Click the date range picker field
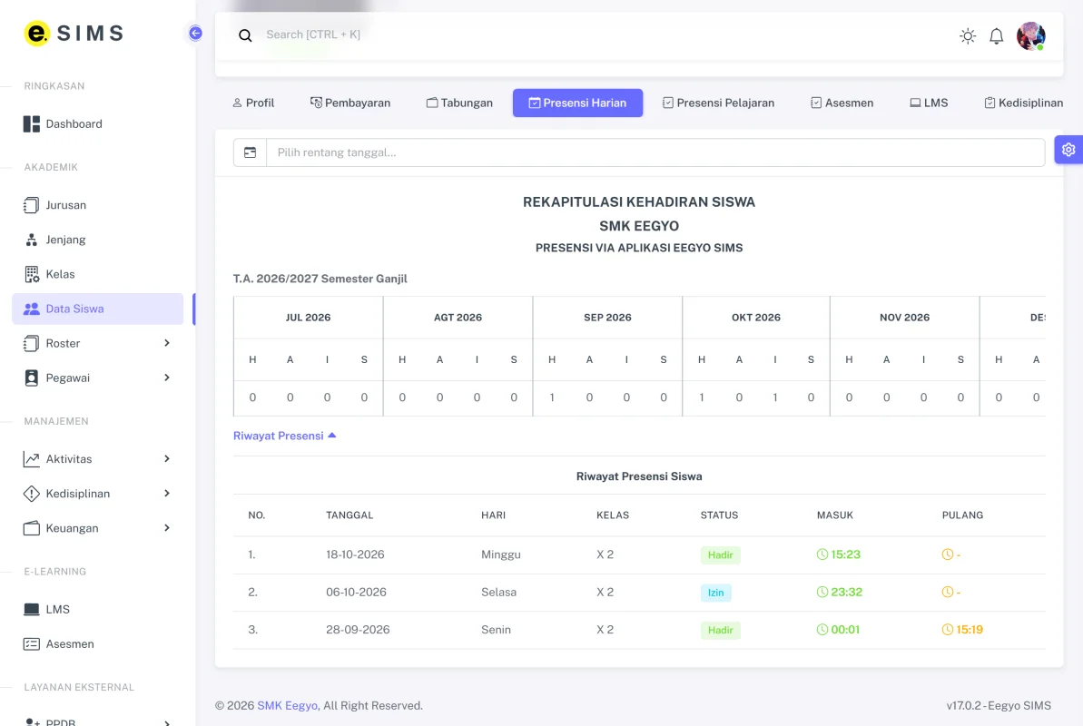This screenshot has height=726, width=1083. [655, 152]
